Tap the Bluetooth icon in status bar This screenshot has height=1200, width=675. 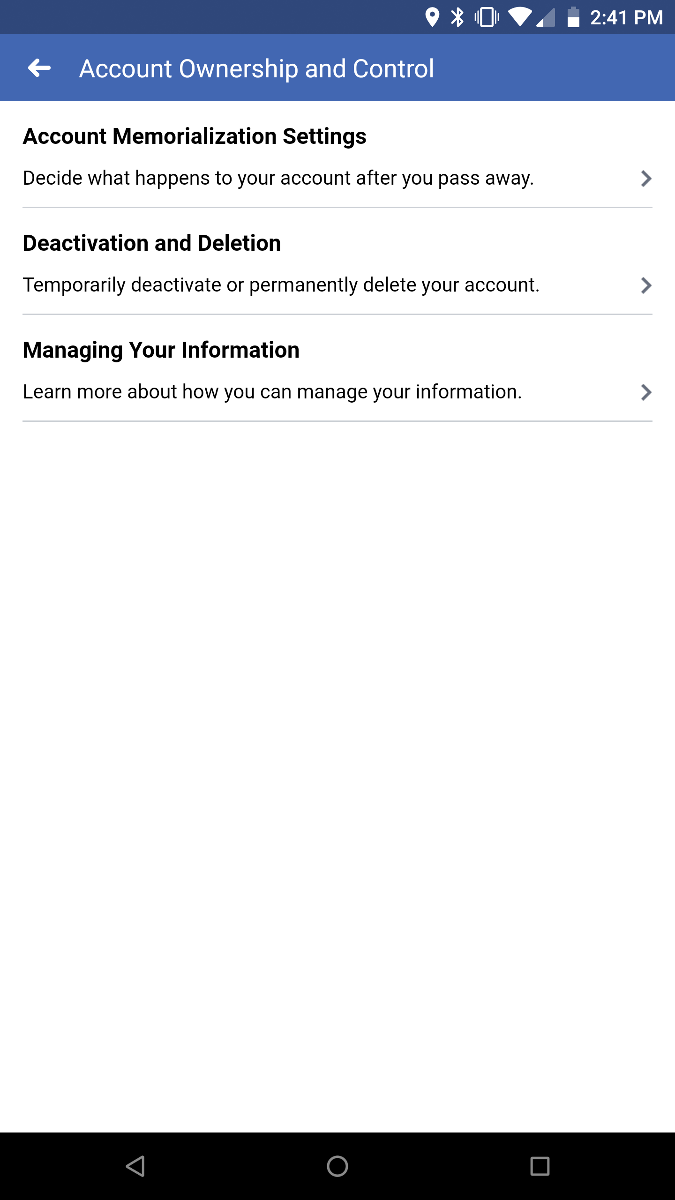click(457, 18)
